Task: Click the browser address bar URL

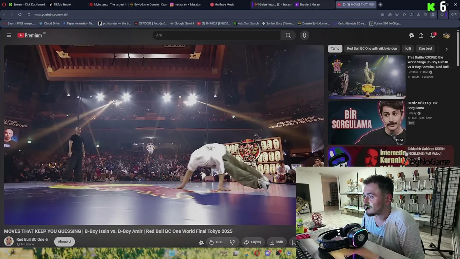Action: (52, 14)
